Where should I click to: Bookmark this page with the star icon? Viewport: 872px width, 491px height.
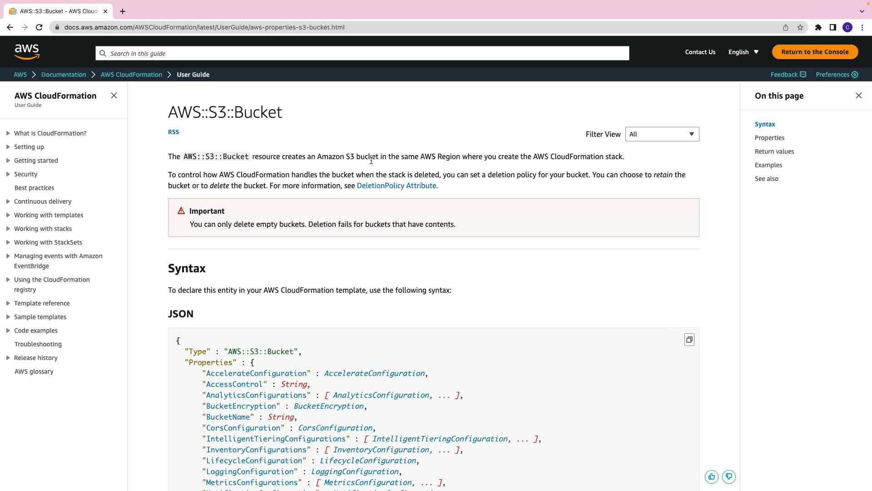(x=800, y=27)
